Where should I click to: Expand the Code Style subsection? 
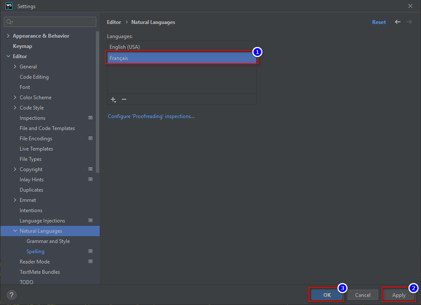pyautogui.click(x=15, y=108)
